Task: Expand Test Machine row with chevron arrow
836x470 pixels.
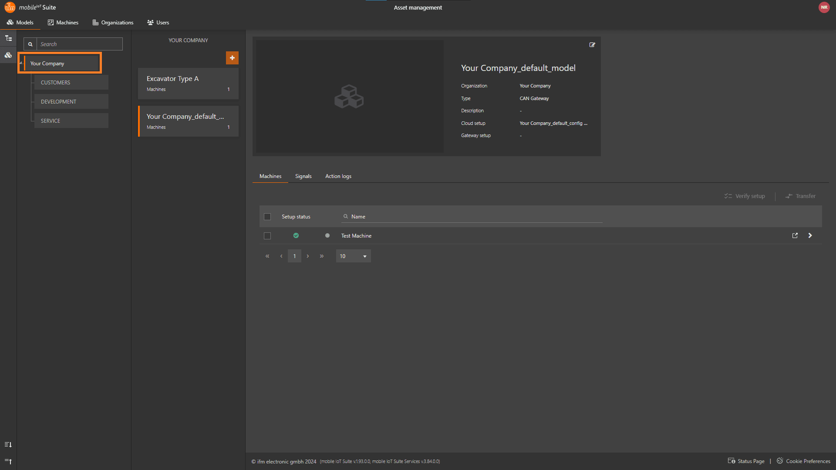Action: tap(810, 235)
